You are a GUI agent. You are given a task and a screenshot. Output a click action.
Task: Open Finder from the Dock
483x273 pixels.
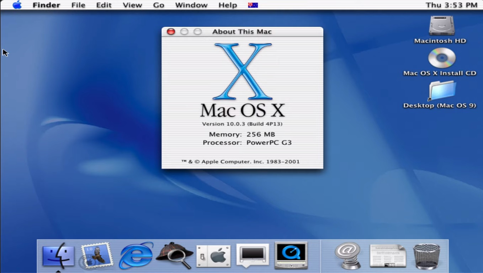(x=58, y=256)
